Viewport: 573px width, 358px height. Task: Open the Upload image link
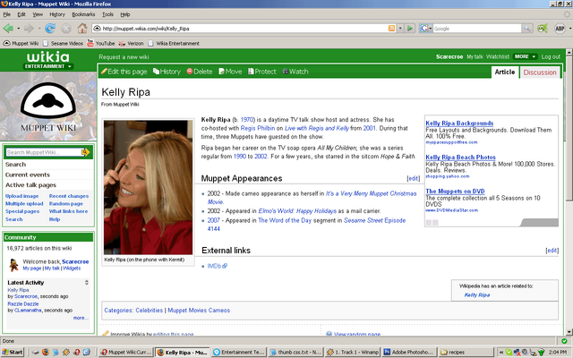click(x=21, y=196)
